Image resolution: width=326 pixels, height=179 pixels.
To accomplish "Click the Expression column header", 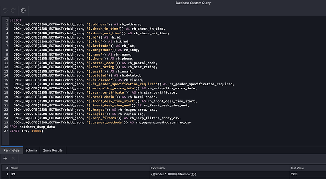I will 220,168.
